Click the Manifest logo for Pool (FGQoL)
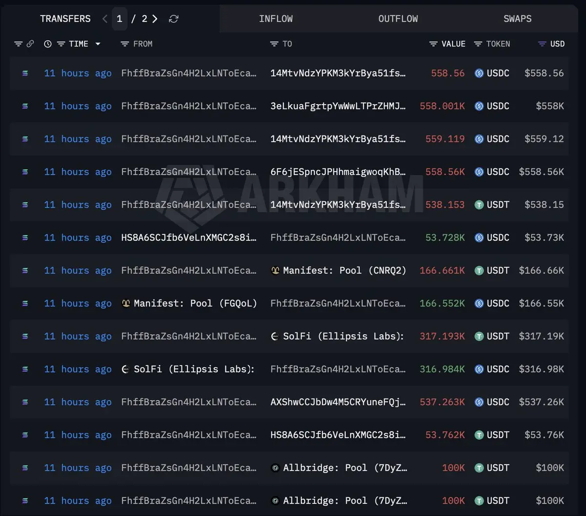The height and width of the screenshot is (516, 586). 126,303
